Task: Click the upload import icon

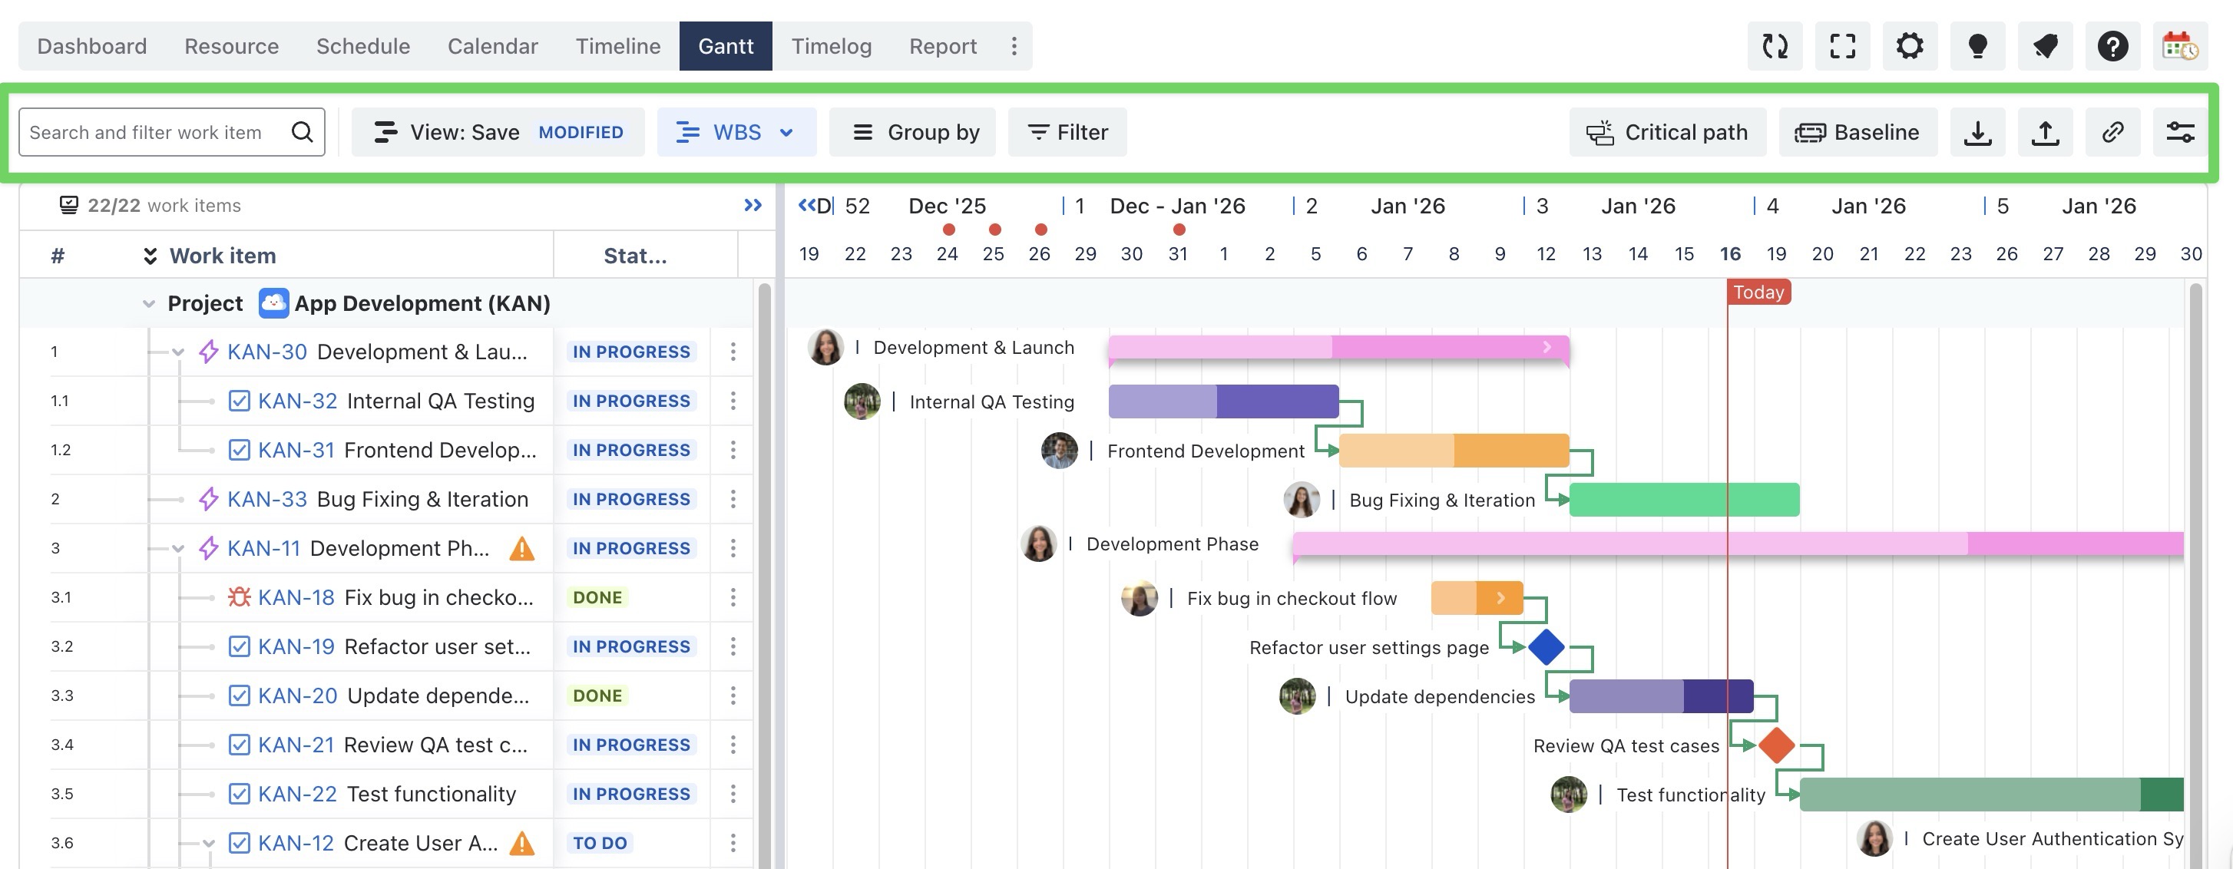Action: tap(2045, 133)
